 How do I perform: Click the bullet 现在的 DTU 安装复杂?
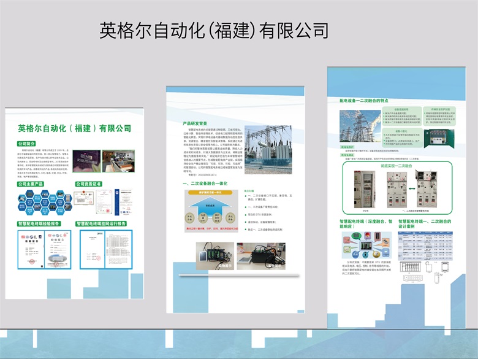[x=260, y=215]
